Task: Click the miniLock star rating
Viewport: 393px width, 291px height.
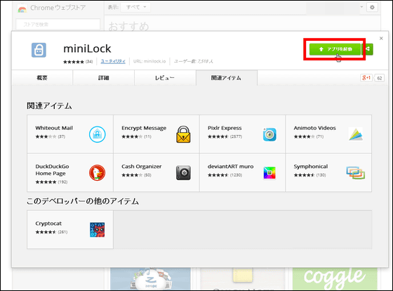Action: (x=74, y=62)
